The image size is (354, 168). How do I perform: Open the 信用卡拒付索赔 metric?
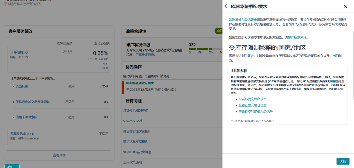click(27, 117)
